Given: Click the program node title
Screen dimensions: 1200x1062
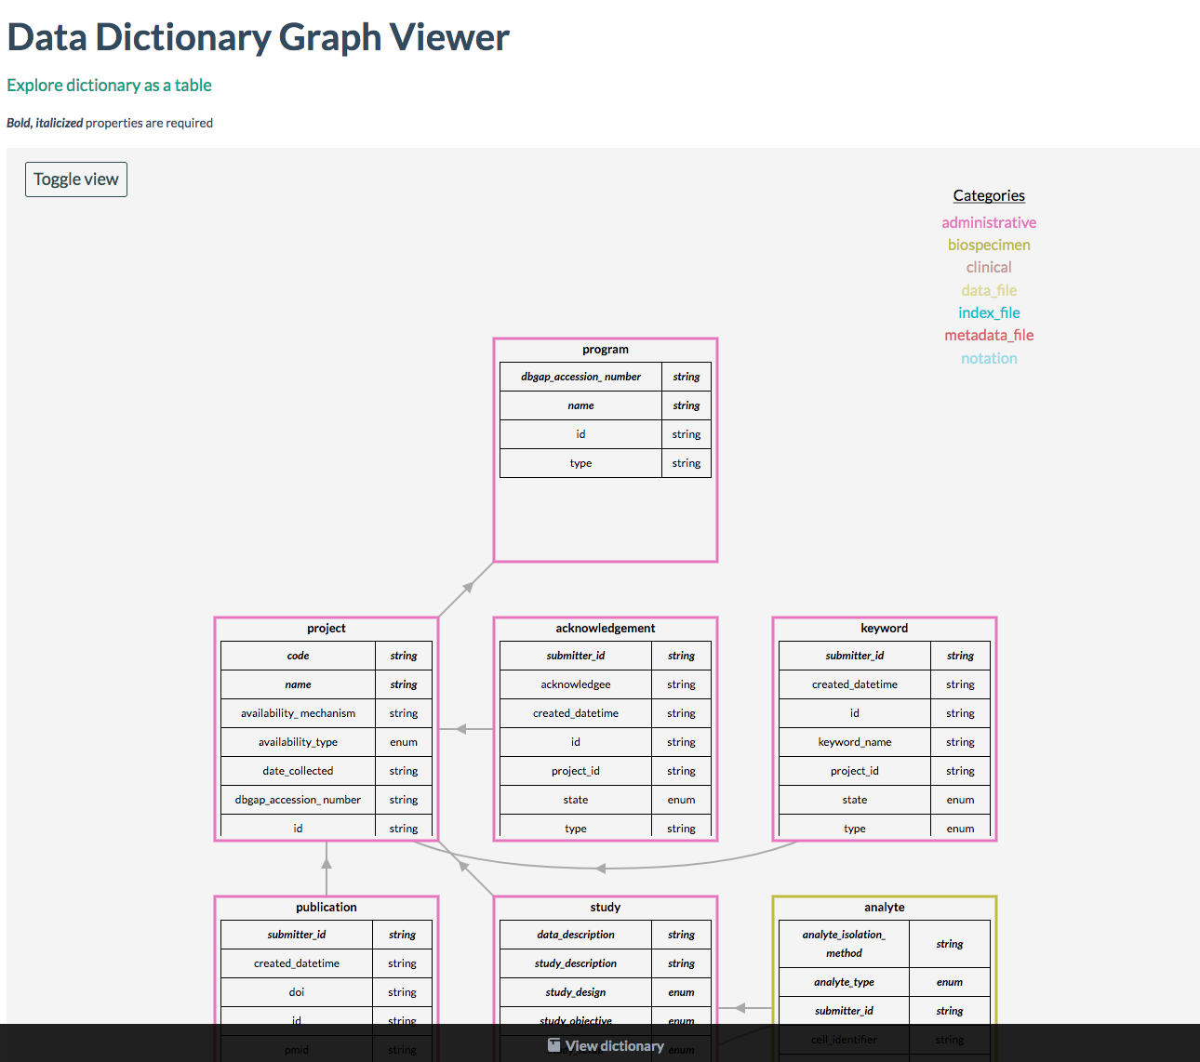Looking at the screenshot, I should 606,350.
